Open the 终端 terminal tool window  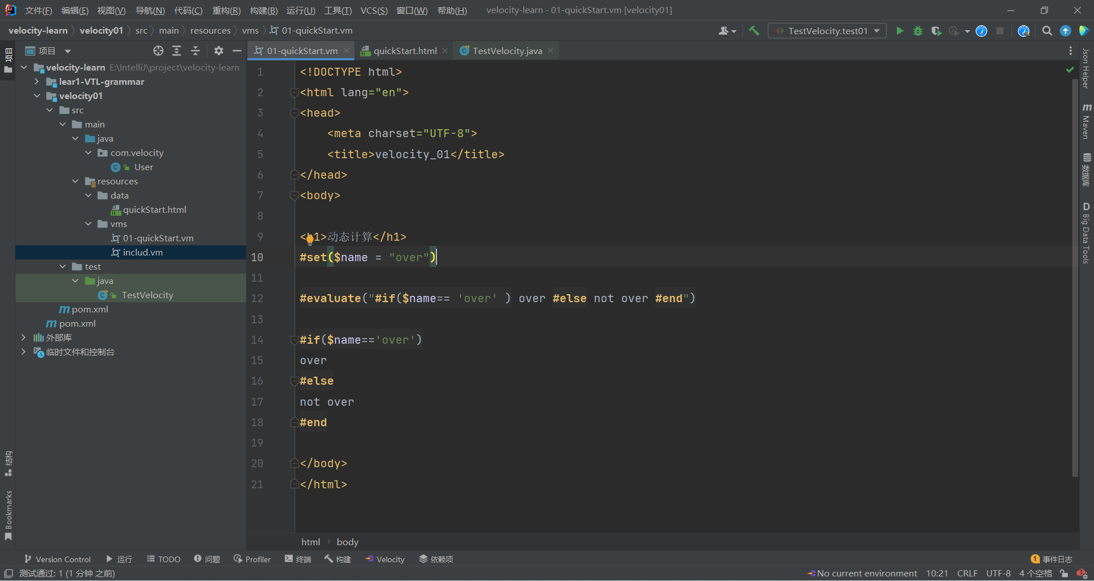[x=298, y=559]
